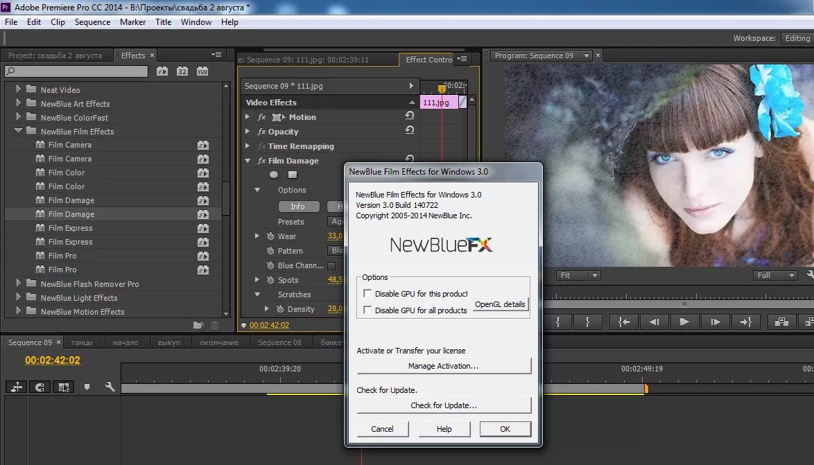Toggle animation stopwatch for Pattern
This screenshot has height=465, width=814.
tap(270, 251)
